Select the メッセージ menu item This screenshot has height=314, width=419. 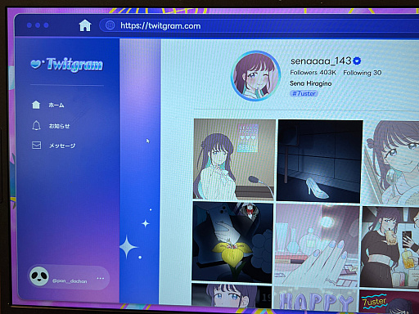(x=62, y=146)
